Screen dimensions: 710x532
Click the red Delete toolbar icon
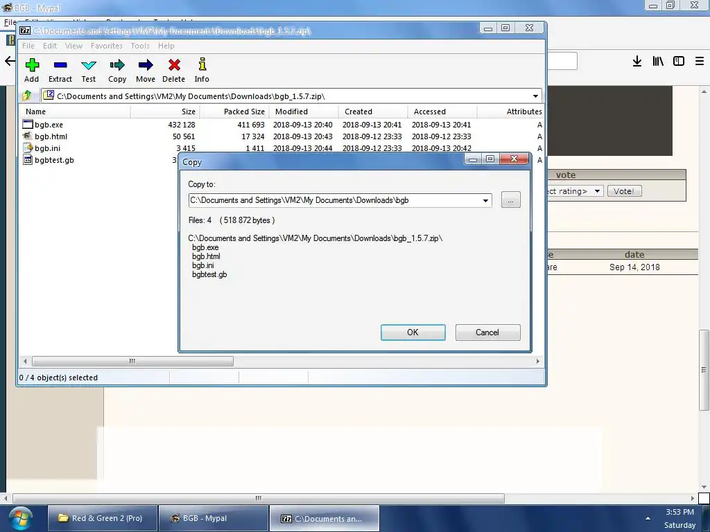[x=174, y=65]
